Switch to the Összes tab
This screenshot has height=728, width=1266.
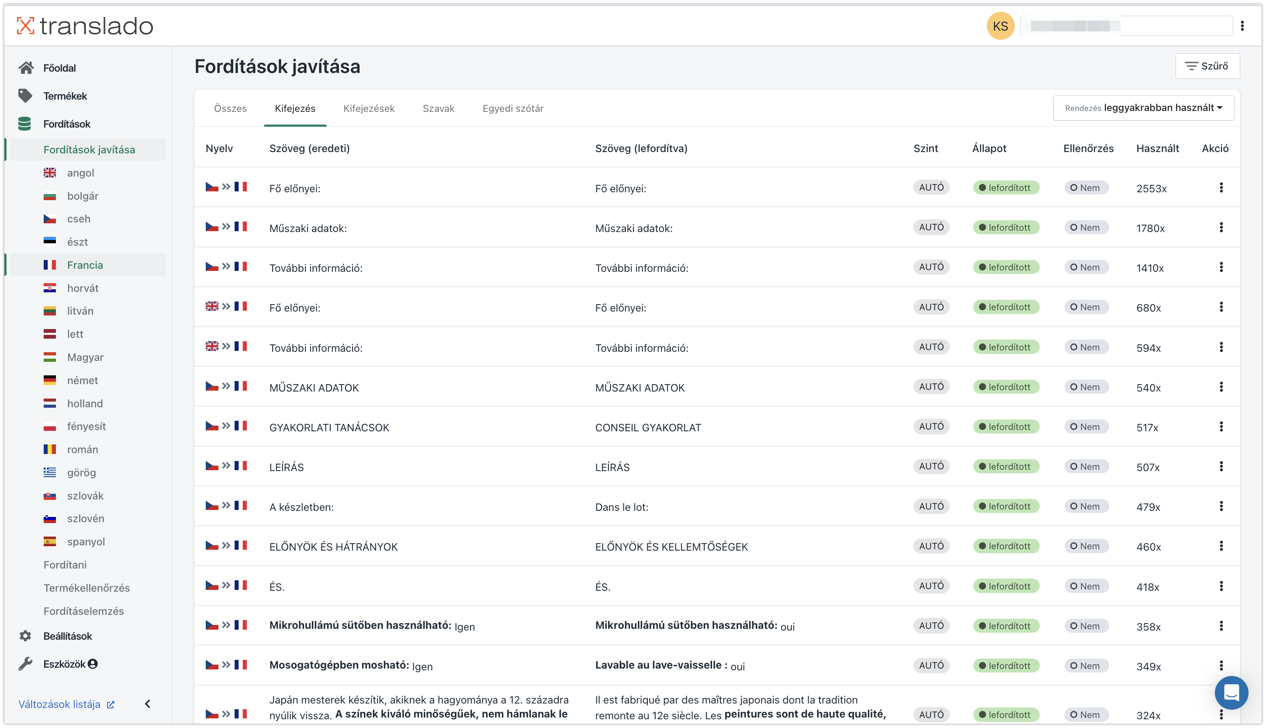click(230, 108)
